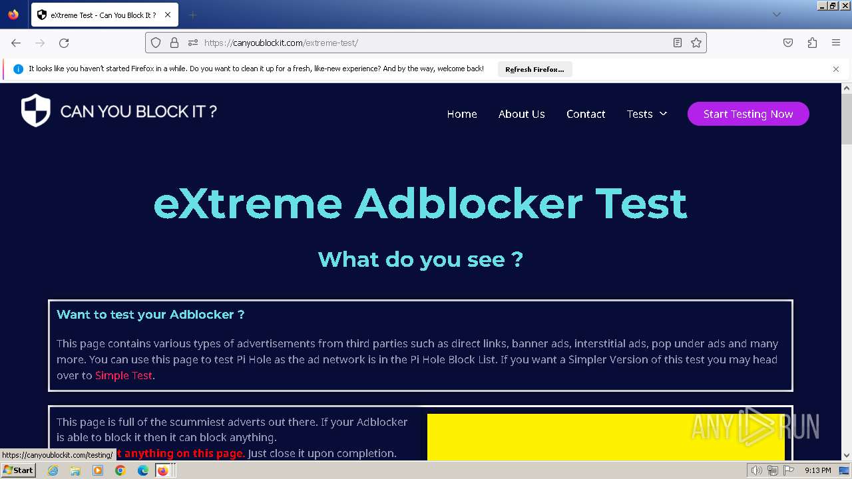
Task: Follow the Simple Test link
Action: click(x=124, y=375)
